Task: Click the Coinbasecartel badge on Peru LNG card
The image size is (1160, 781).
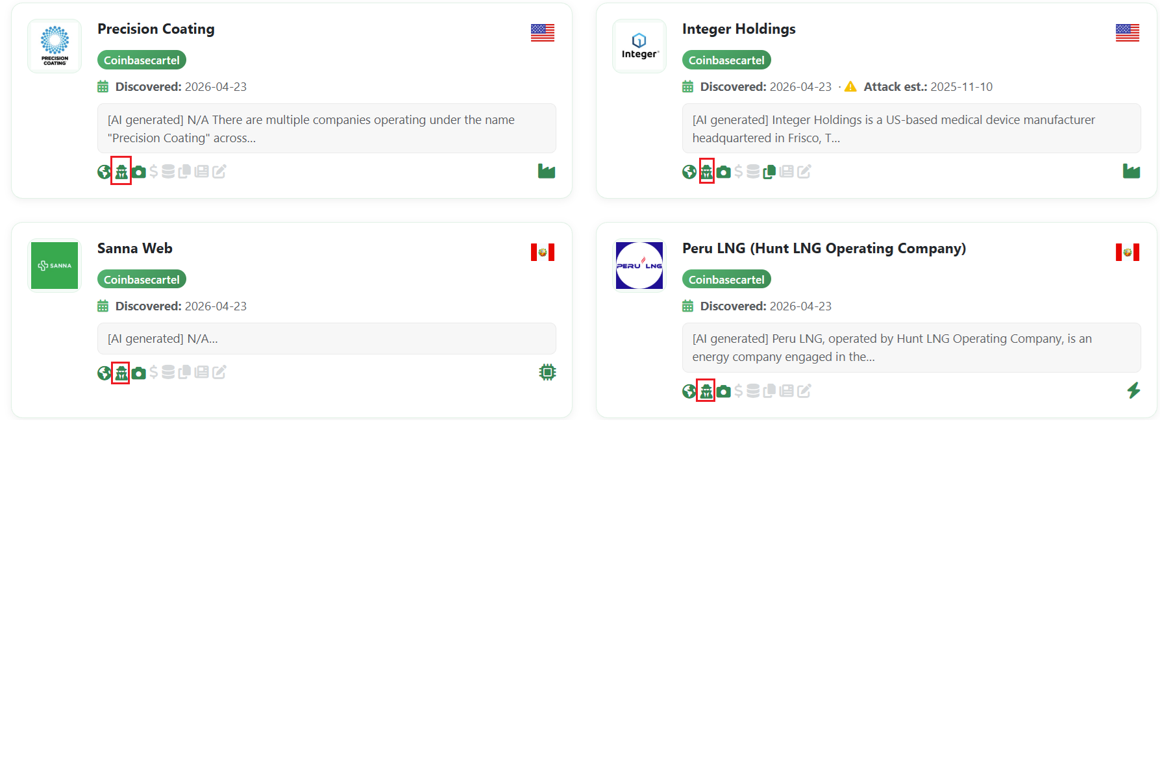Action: (x=726, y=280)
